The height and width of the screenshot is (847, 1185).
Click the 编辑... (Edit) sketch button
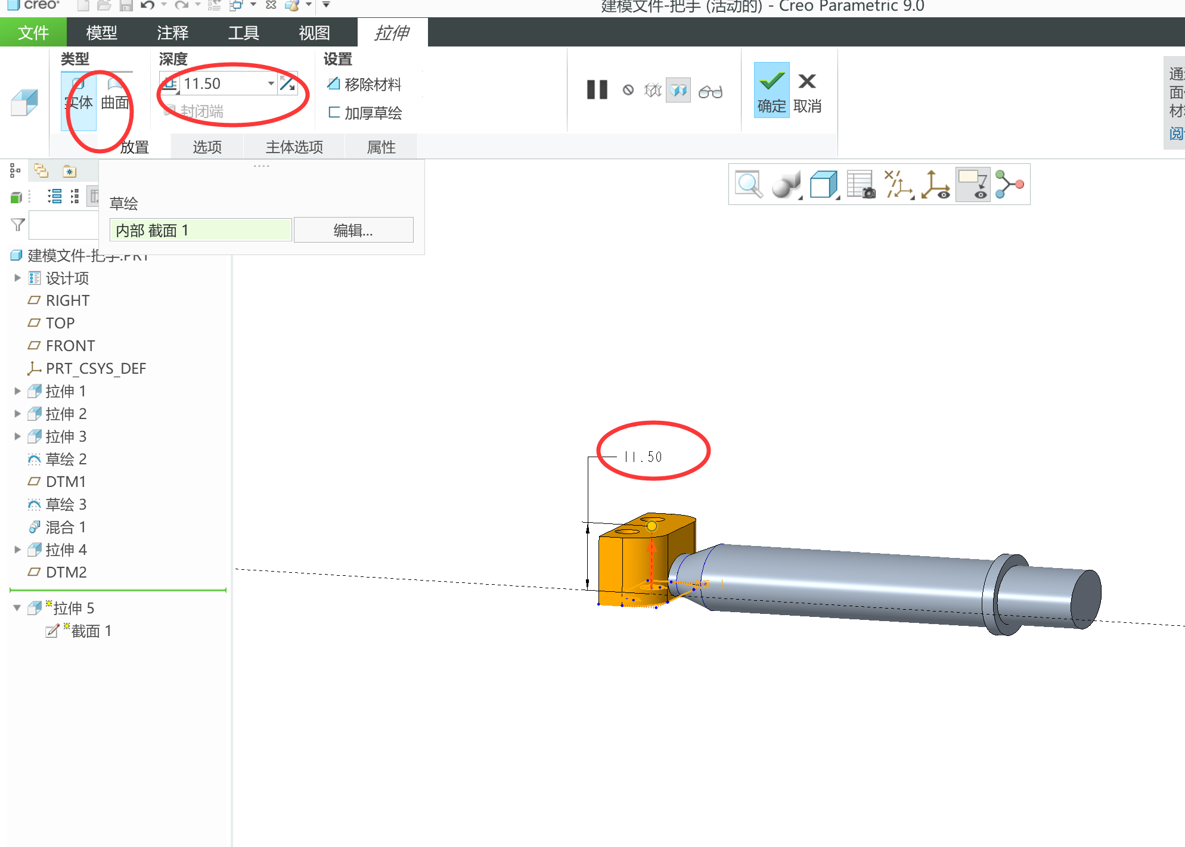click(x=353, y=230)
